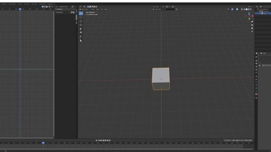Screen dimensions: 271x152
Task: Click the zoom viewport navigation icon
Action: point(252,22)
